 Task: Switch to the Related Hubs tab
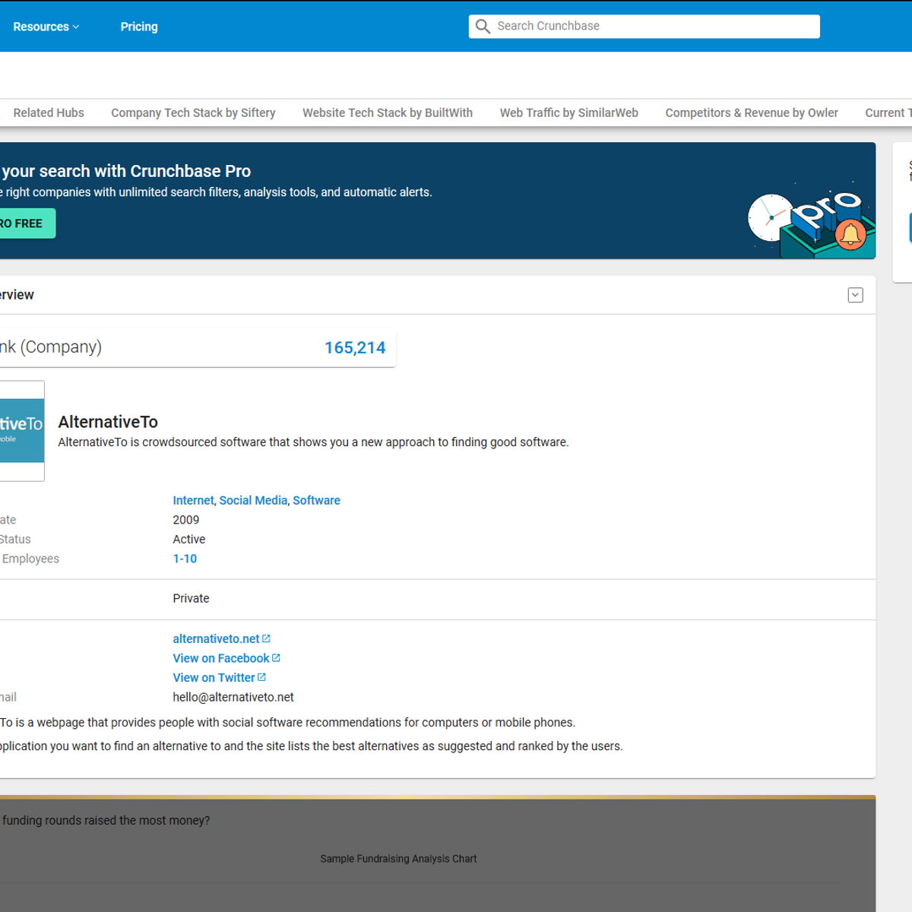pyautogui.click(x=49, y=112)
